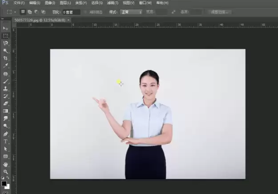The height and width of the screenshot is (194, 278).
Task: Click the Refine Edge button
Action: (x=220, y=12)
